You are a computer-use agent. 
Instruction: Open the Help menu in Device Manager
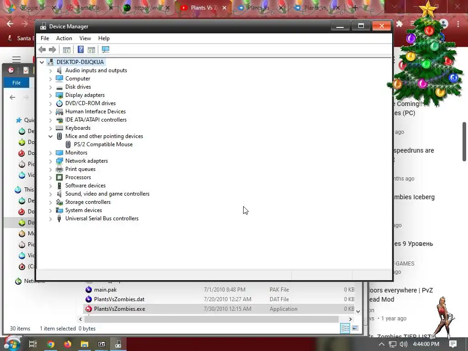point(104,38)
